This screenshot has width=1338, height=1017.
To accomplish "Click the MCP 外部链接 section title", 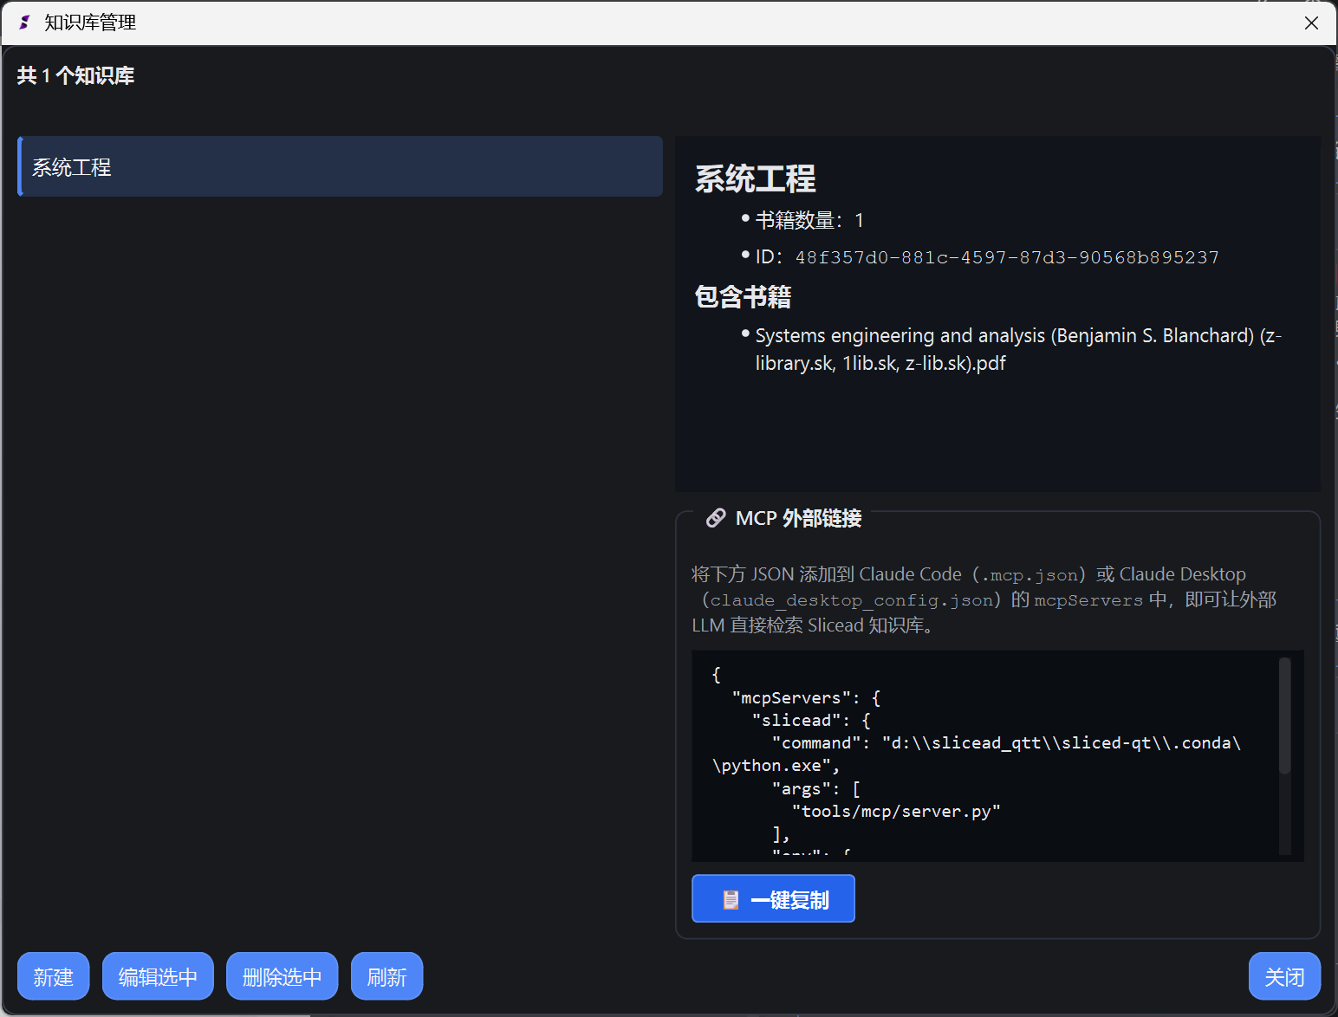I will coord(798,518).
